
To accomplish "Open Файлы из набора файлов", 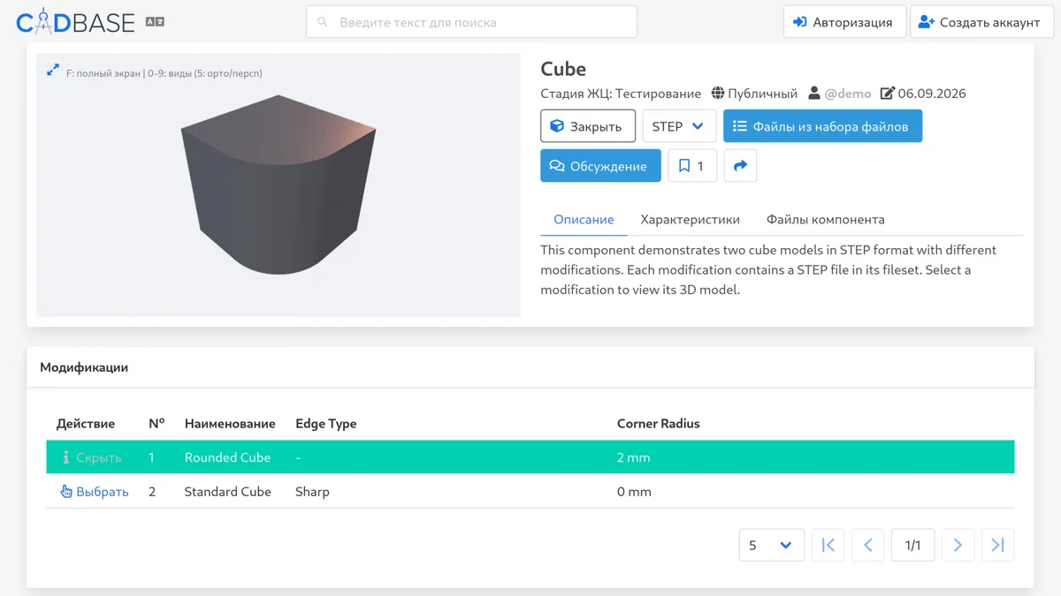I will (x=822, y=126).
